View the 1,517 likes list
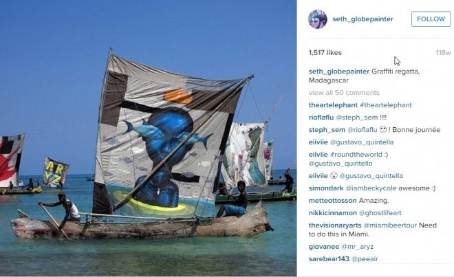 (x=325, y=53)
